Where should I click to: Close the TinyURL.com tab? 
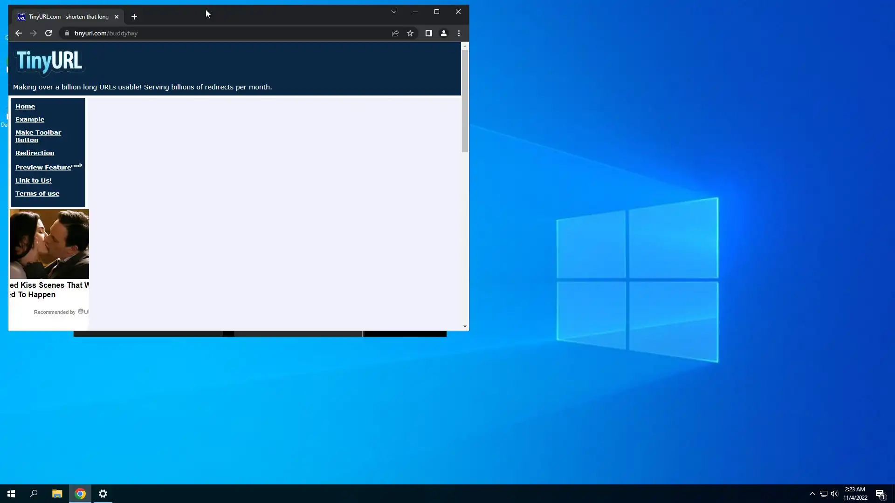click(x=117, y=17)
